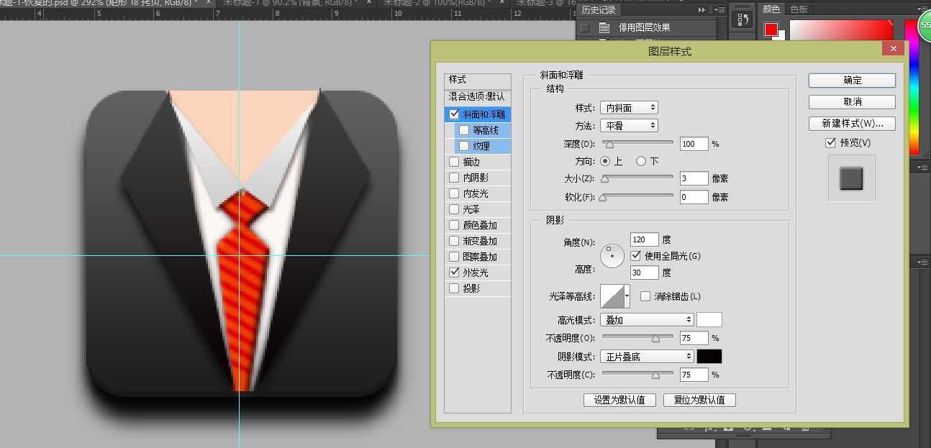Screen dimensions: 931x448
Task: Open the gloss contour picker thumbnail
Action: coord(612,296)
